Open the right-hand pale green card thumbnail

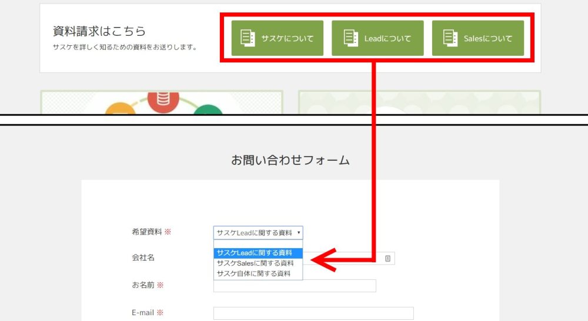[x=419, y=103]
